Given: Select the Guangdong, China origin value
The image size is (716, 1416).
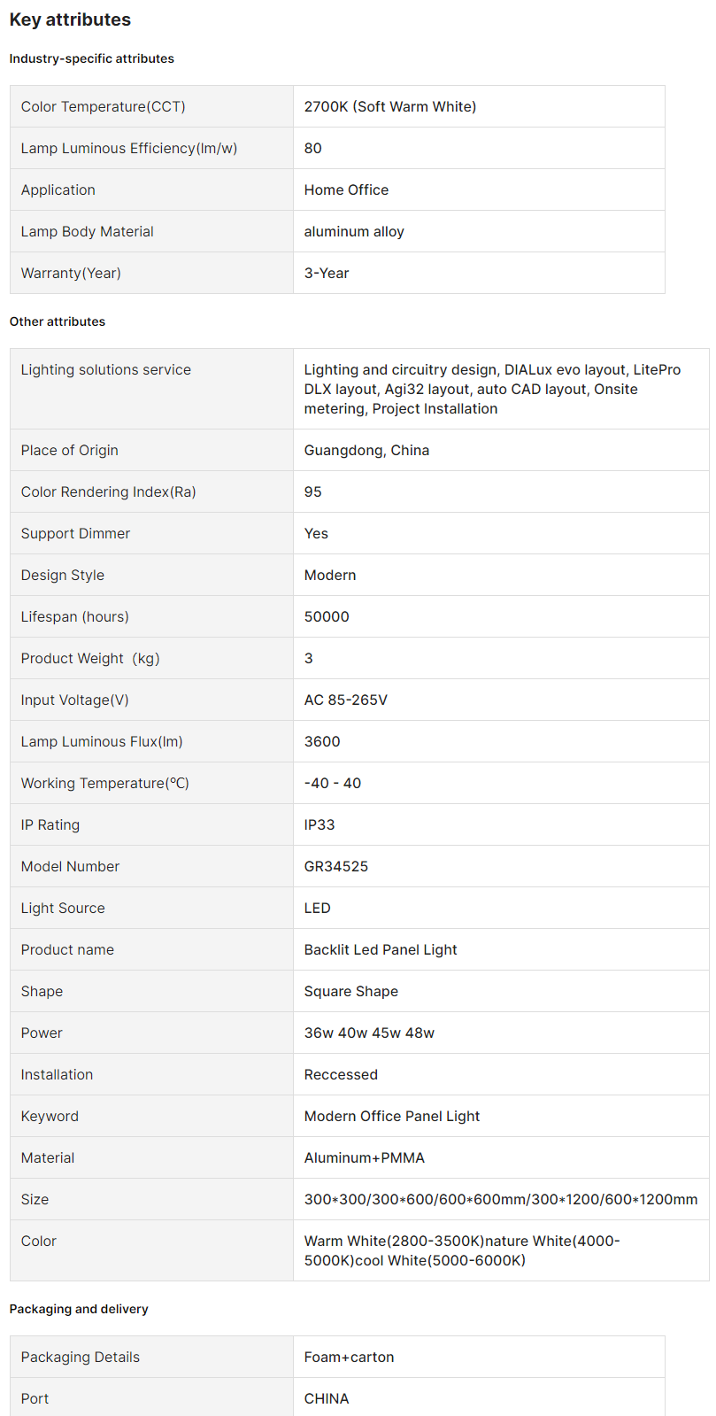Looking at the screenshot, I should 366,450.
